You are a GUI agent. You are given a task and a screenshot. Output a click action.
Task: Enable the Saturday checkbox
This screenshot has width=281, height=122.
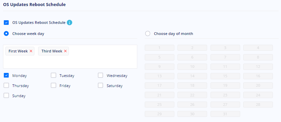(x=101, y=86)
